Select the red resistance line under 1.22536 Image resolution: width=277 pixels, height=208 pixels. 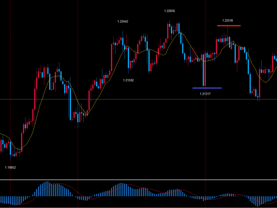(229, 25)
